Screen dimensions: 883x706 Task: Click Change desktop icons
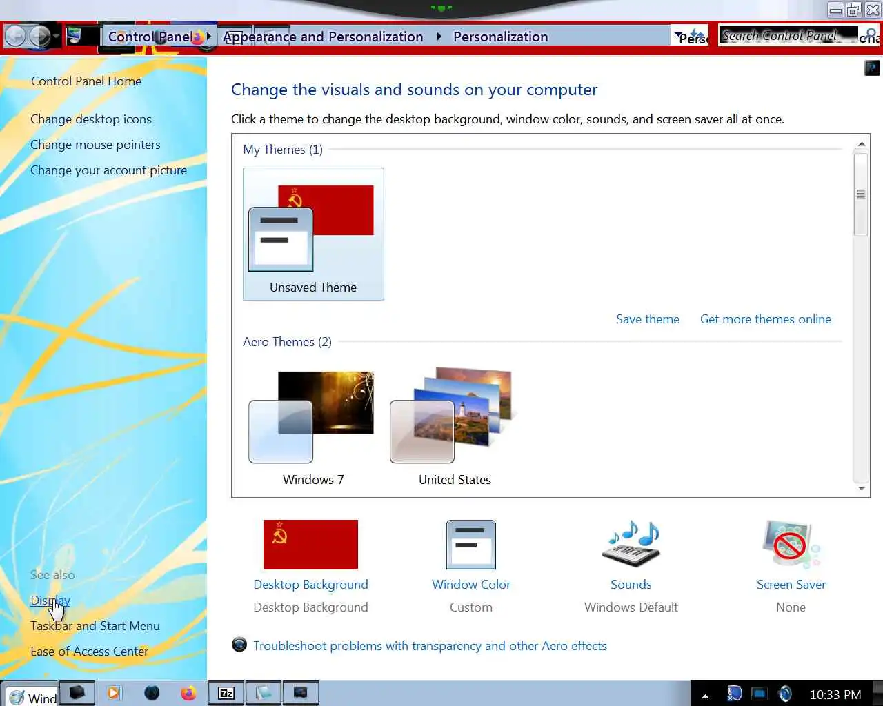tap(91, 119)
